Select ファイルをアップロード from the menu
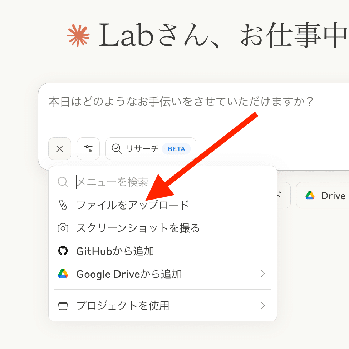349x349 pixels. (x=132, y=205)
